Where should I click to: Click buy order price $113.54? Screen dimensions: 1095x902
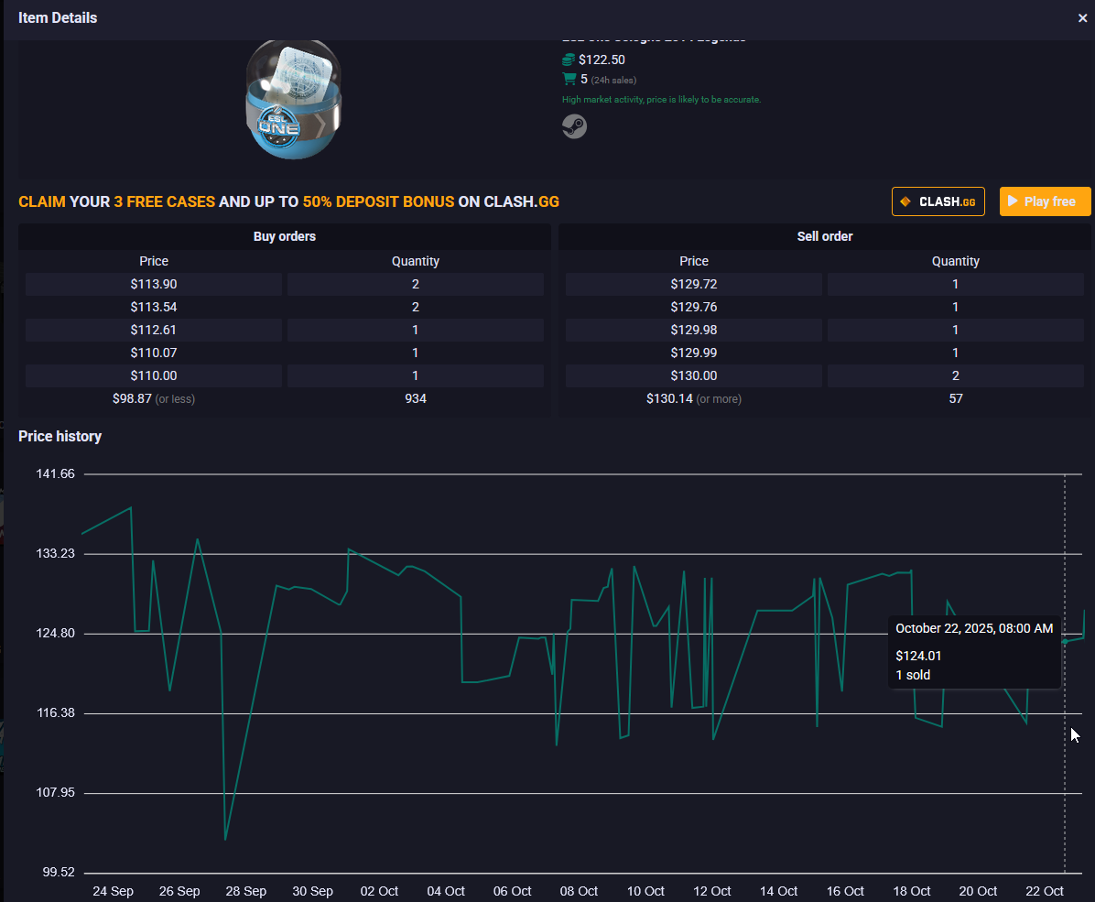[x=154, y=308]
